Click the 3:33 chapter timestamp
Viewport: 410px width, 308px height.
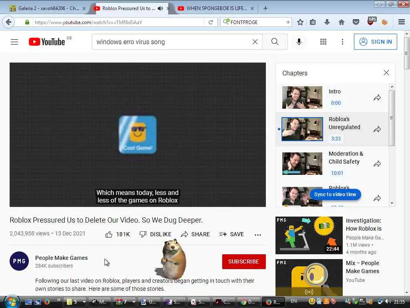click(x=336, y=138)
